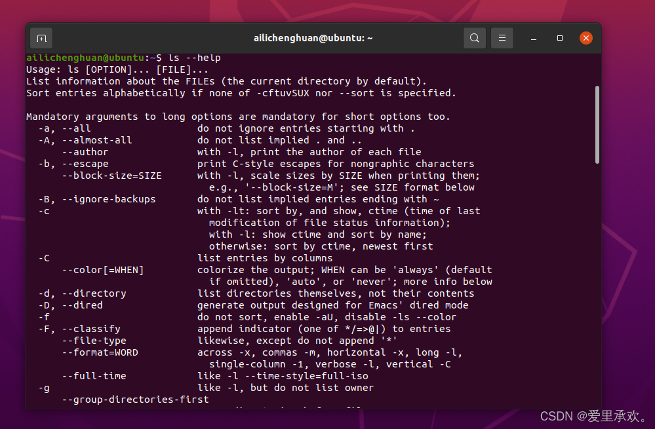This screenshot has width=655, height=429.
Task: Open the menu via the three-lines icon
Action: [502, 38]
